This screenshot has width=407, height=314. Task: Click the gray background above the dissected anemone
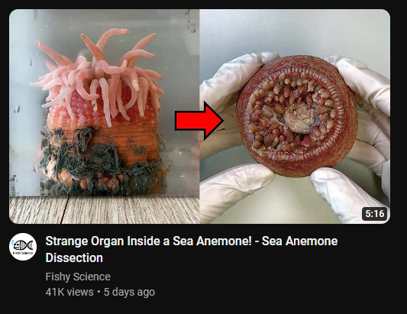(295, 31)
